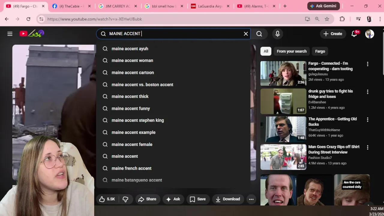Open the media control icon in toolbar

pos(358,19)
